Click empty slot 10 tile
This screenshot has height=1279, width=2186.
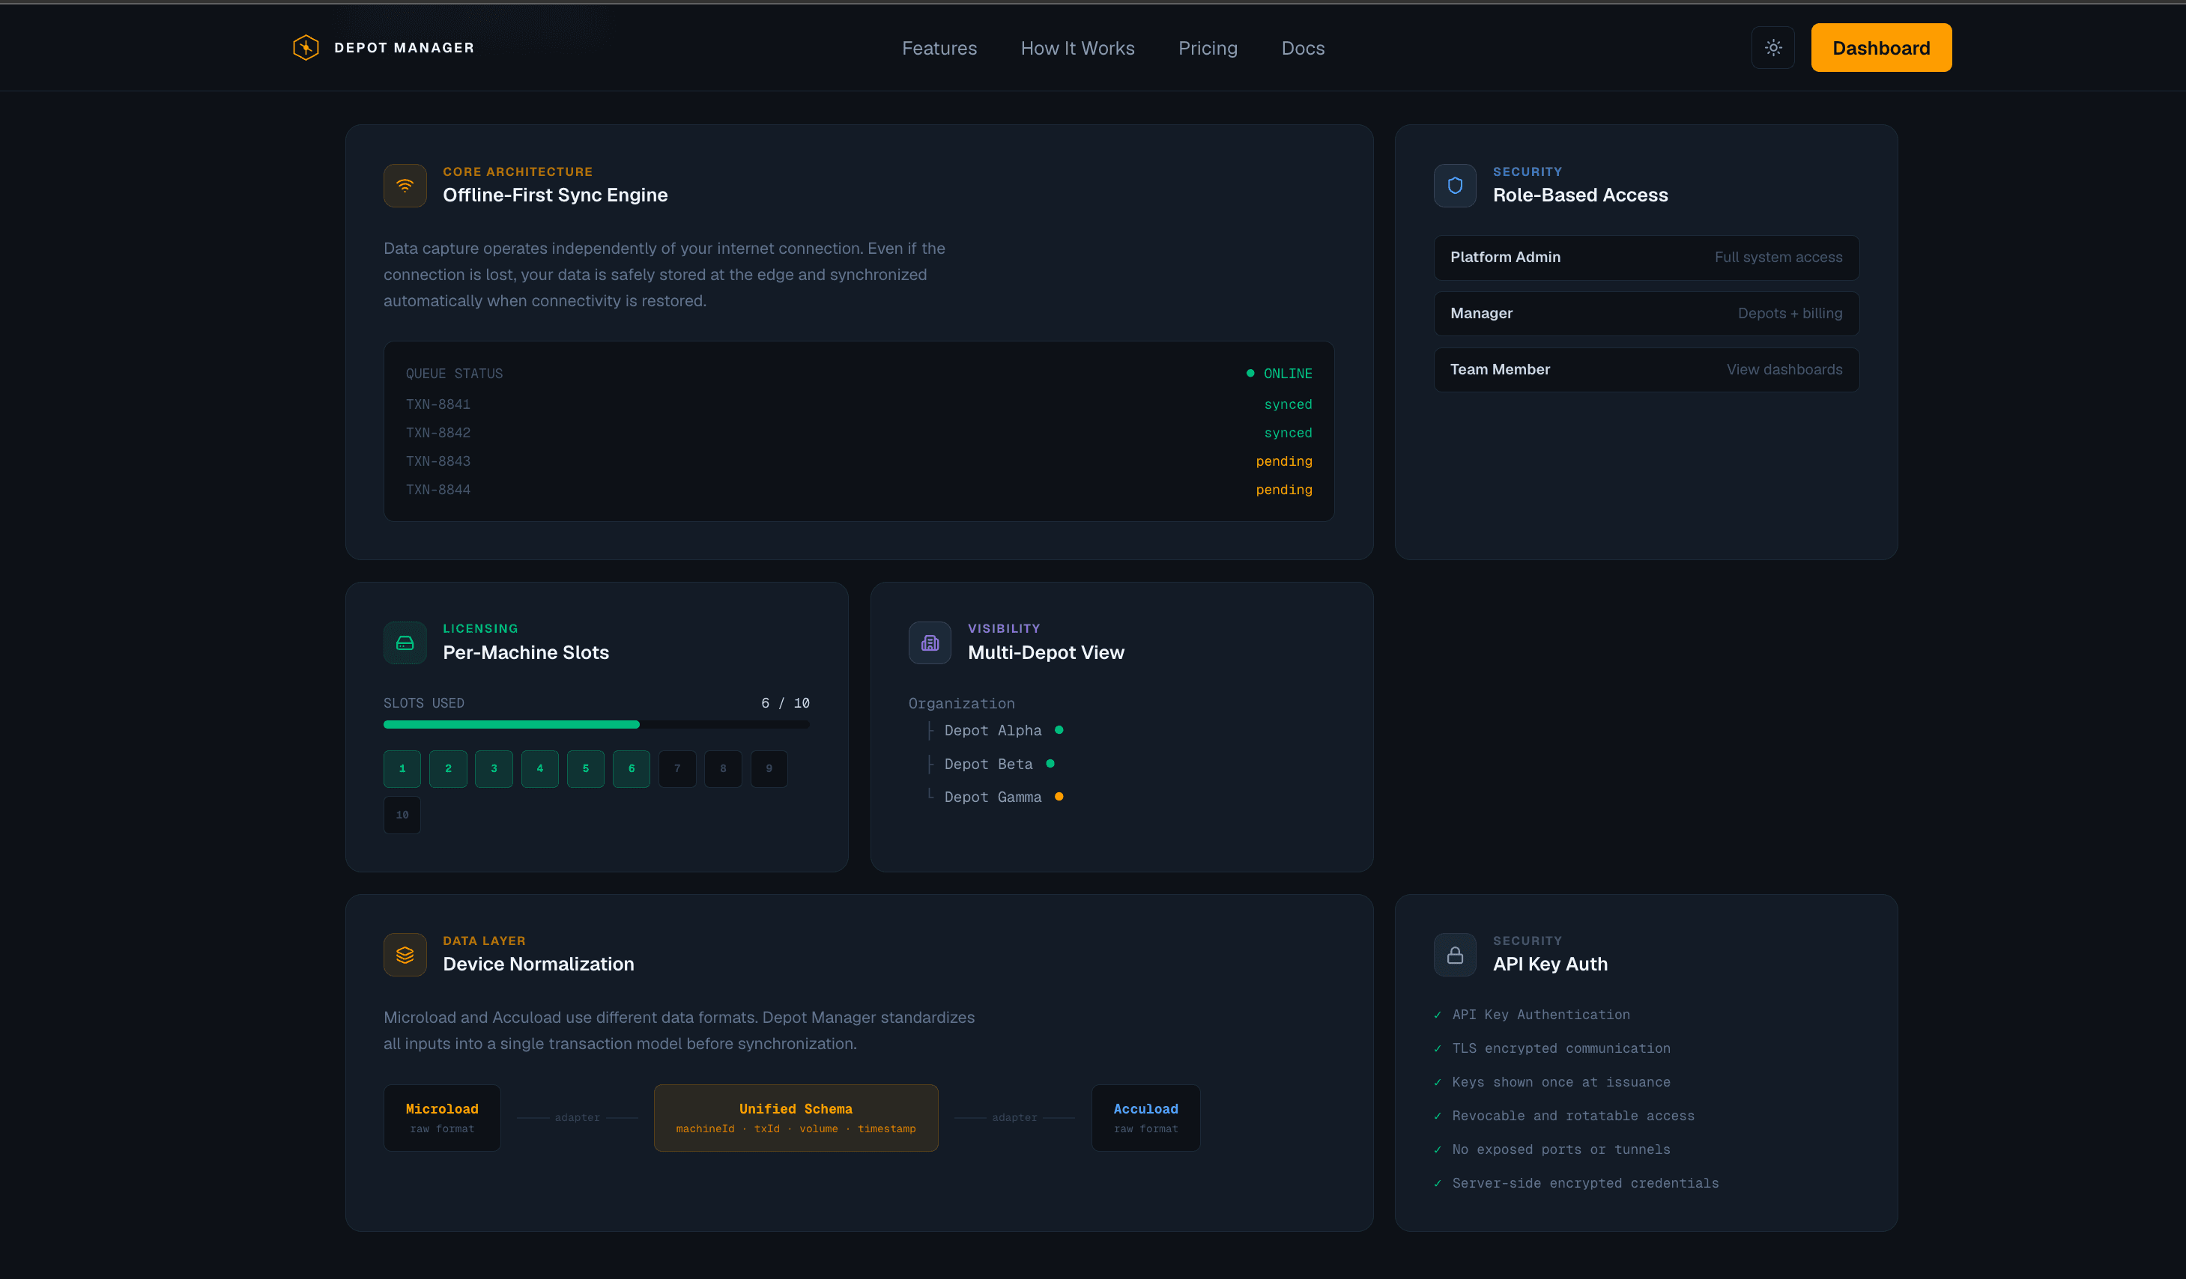pos(402,815)
